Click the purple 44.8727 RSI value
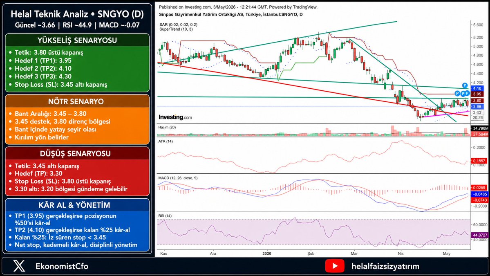The image size is (490, 276). pyautogui.click(x=480, y=235)
